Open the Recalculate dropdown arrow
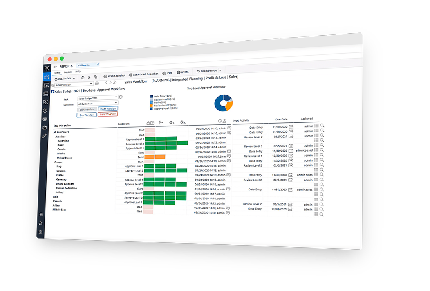 click(x=74, y=79)
